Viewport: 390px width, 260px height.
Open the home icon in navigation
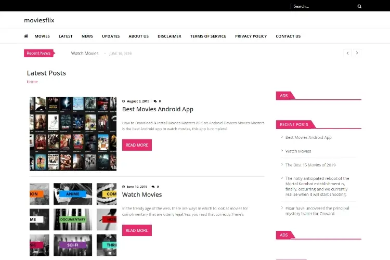(x=26, y=36)
